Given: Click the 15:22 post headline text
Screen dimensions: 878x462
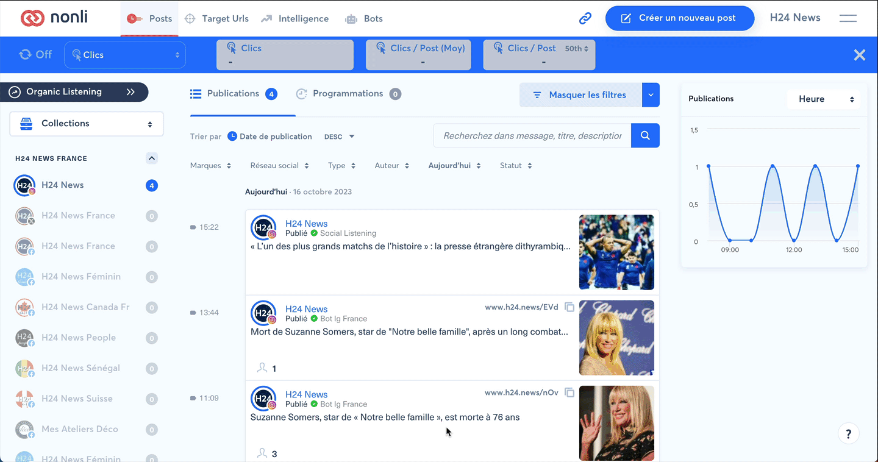Looking at the screenshot, I should [x=410, y=247].
